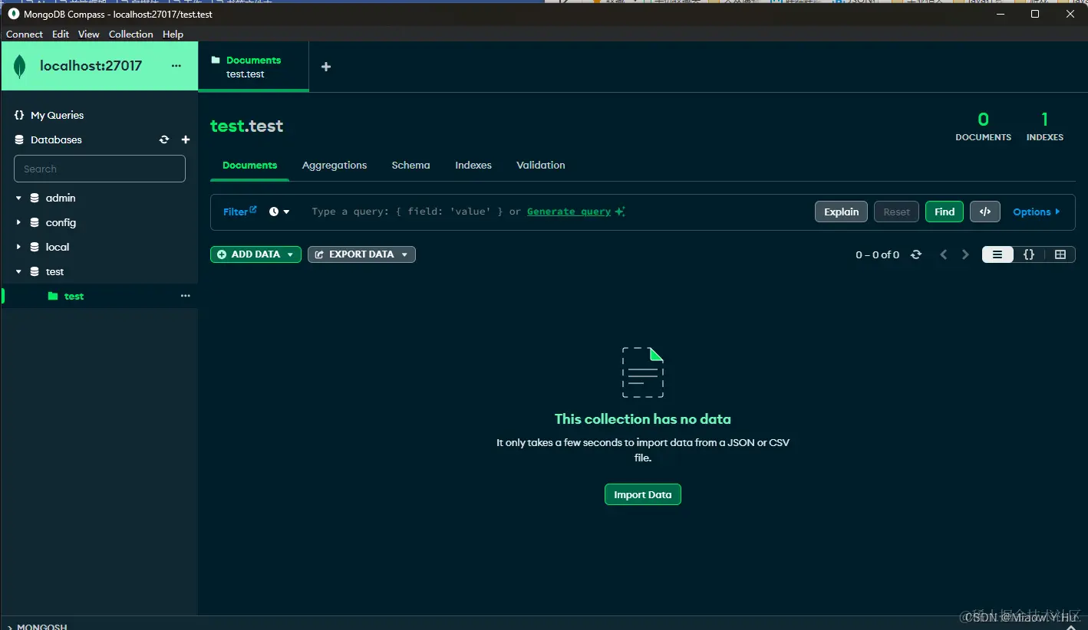Switch to the Indexes tab

(x=473, y=165)
